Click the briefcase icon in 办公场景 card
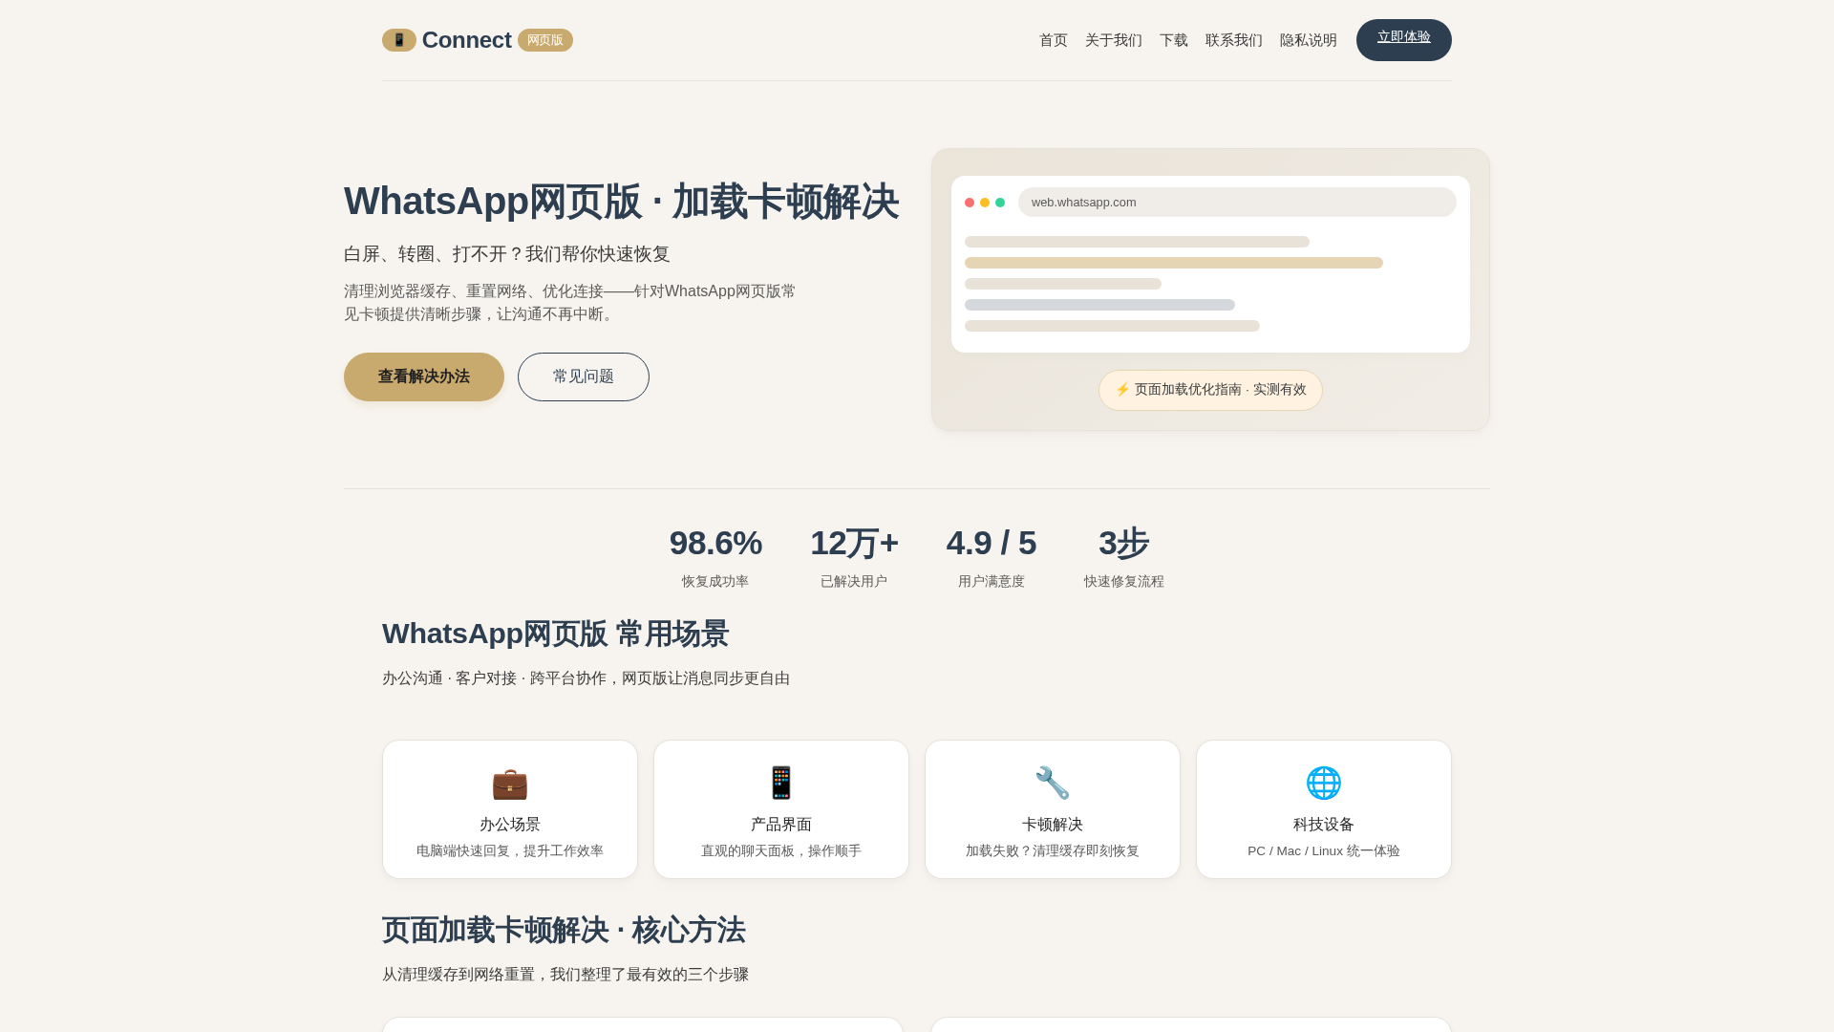 pos(510,784)
